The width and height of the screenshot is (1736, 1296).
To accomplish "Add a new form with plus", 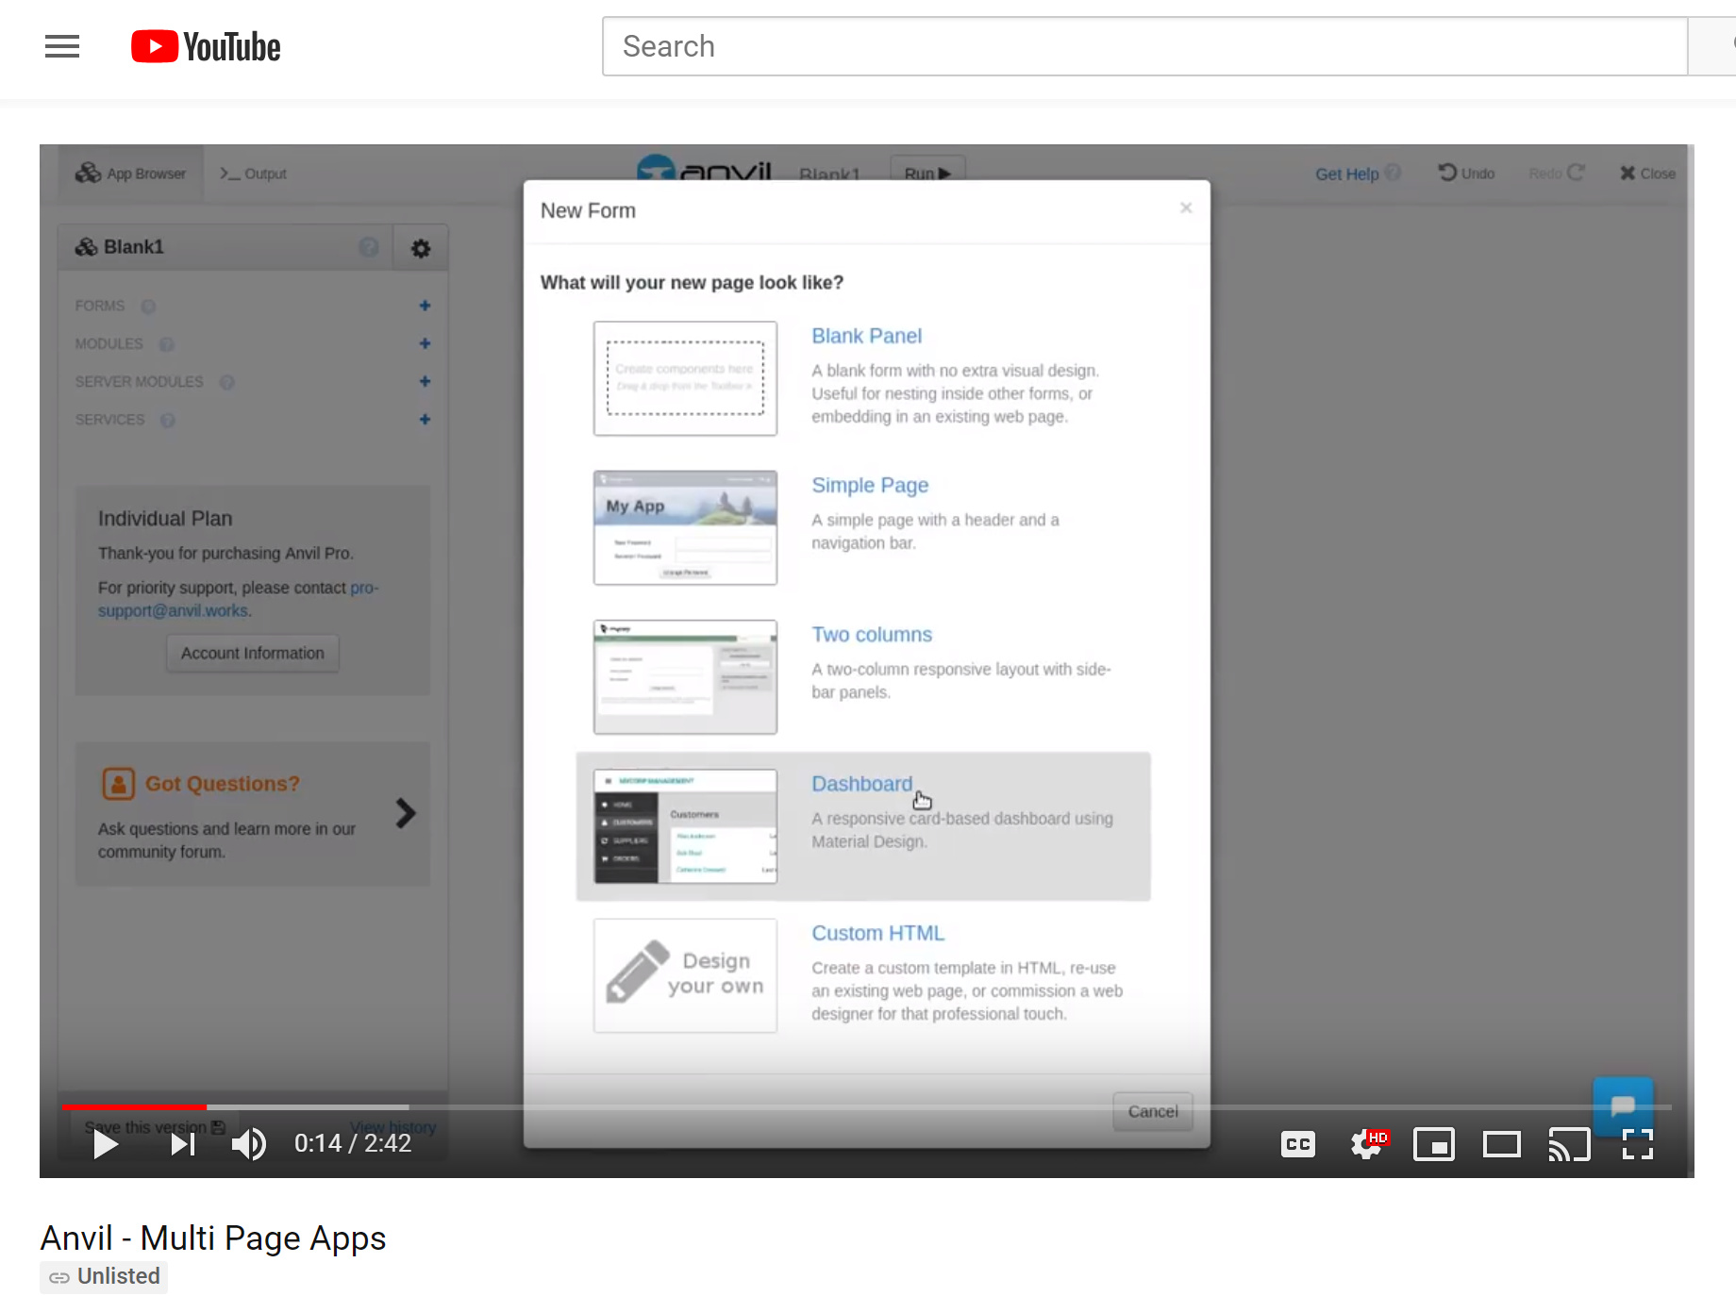I will pyautogui.click(x=425, y=306).
